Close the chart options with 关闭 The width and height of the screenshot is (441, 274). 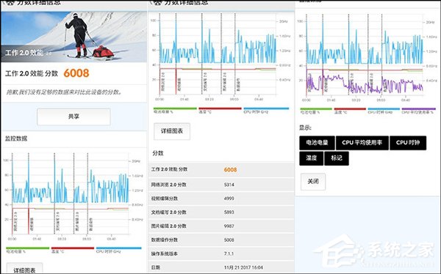pos(313,182)
